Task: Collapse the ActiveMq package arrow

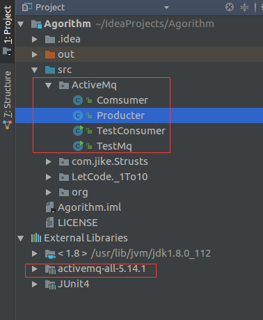Action: (x=48, y=86)
